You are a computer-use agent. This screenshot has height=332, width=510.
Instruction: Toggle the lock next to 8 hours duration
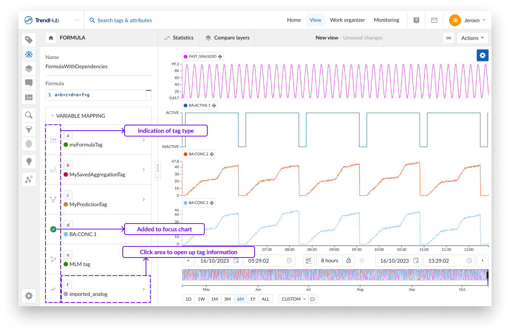(348, 260)
